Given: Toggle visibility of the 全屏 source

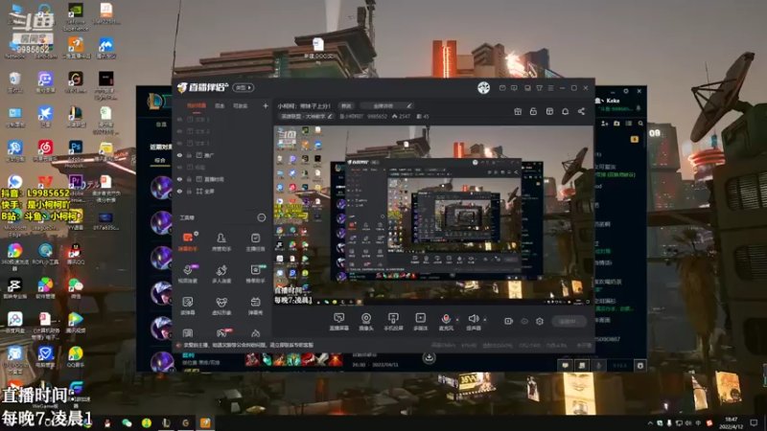Looking at the screenshot, I should coord(179,192).
